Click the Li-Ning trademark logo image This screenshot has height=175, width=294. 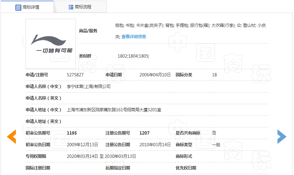51,44
